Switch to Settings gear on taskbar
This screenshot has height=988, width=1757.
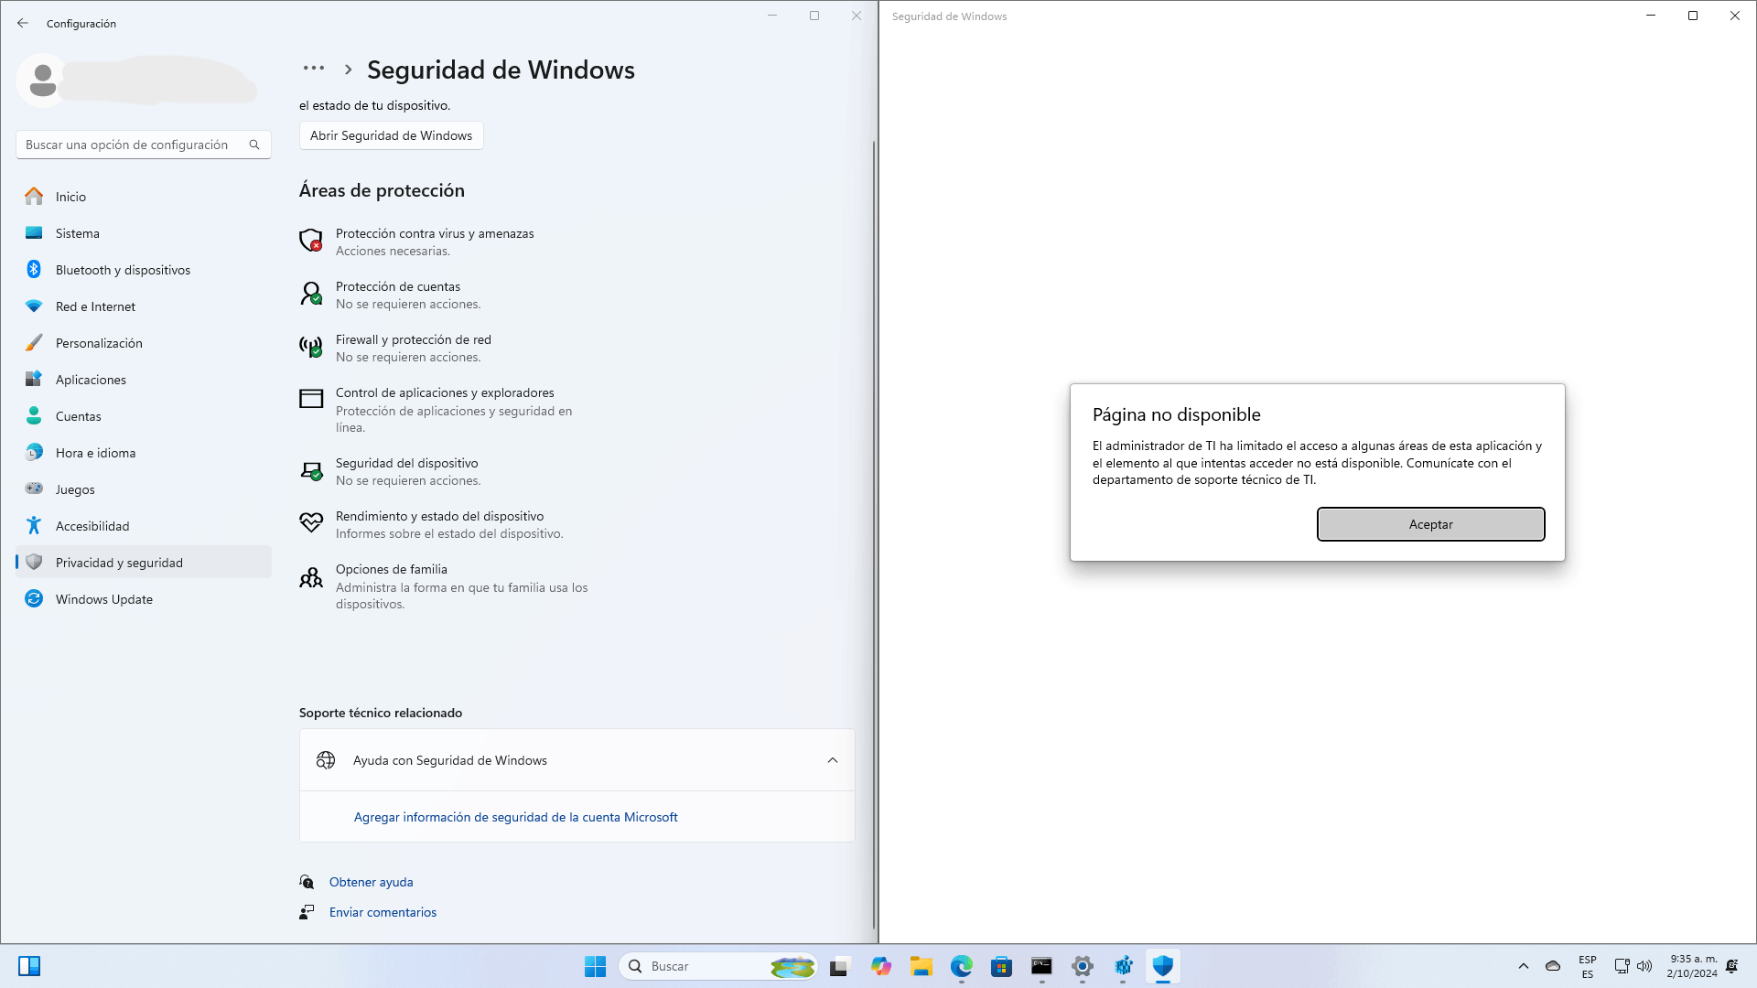(x=1083, y=966)
